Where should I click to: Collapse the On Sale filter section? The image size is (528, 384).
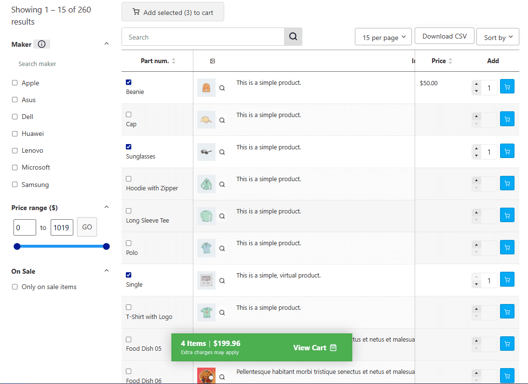tap(107, 271)
